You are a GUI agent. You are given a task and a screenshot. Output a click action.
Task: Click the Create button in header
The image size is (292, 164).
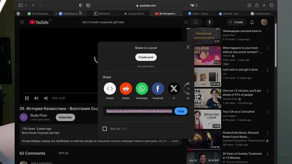click(x=236, y=22)
